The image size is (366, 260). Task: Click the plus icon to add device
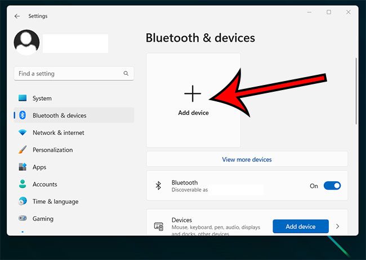193,94
